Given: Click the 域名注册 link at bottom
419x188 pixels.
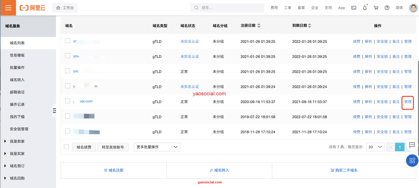Looking at the screenshot, I should [114, 170].
